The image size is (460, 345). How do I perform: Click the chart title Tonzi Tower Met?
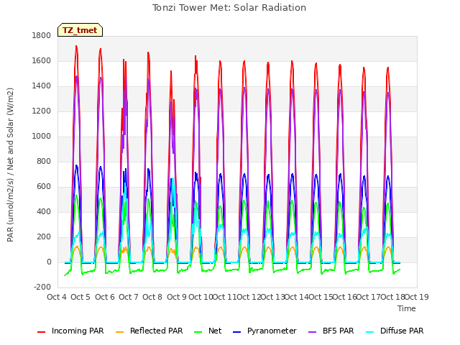pyautogui.click(x=229, y=8)
